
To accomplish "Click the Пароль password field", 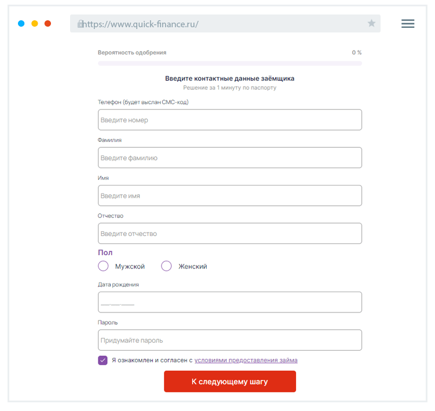I will pos(230,340).
